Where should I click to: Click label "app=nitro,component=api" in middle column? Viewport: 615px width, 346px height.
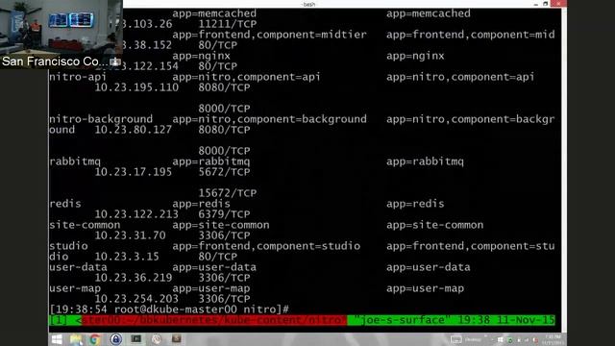246,77
